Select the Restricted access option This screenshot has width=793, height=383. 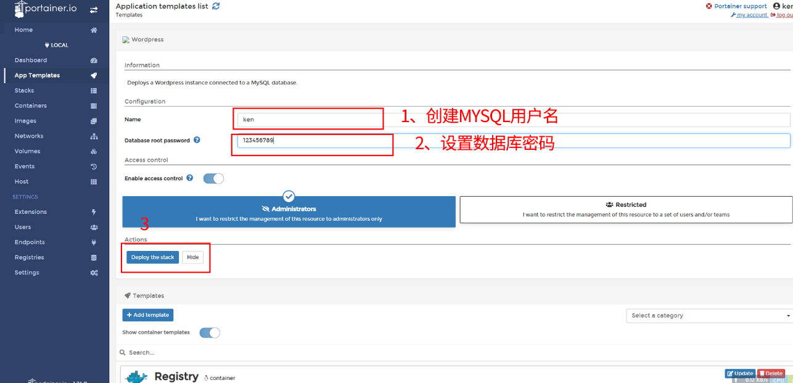pos(626,210)
